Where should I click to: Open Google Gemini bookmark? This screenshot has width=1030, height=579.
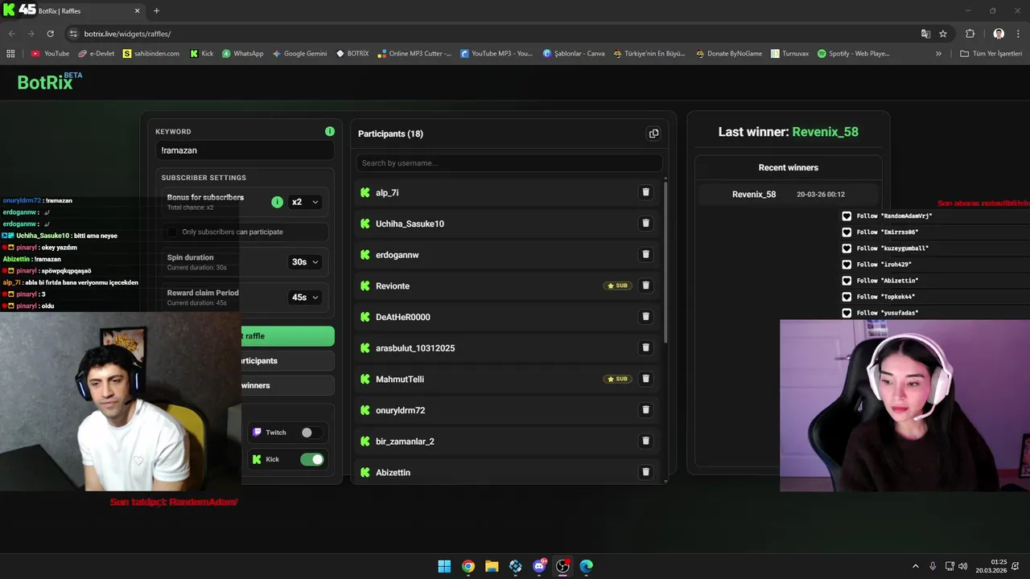coord(299,54)
